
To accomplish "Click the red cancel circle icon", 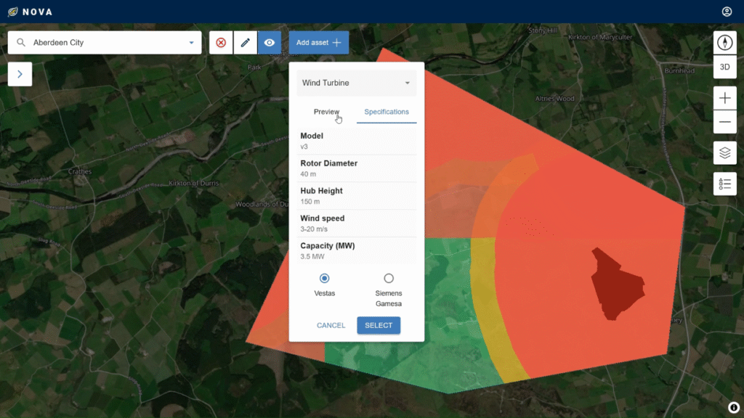I will (221, 43).
